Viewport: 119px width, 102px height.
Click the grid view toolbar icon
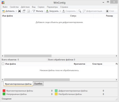point(28,11)
